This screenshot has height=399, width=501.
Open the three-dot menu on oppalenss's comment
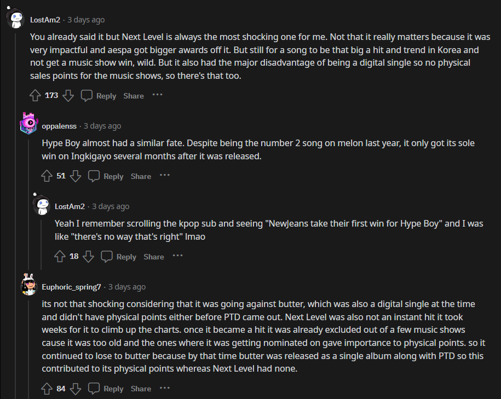point(165,175)
